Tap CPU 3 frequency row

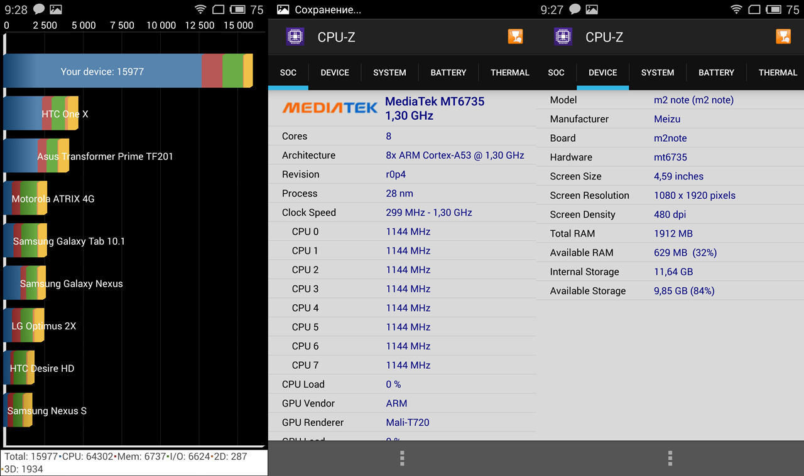[x=402, y=288]
